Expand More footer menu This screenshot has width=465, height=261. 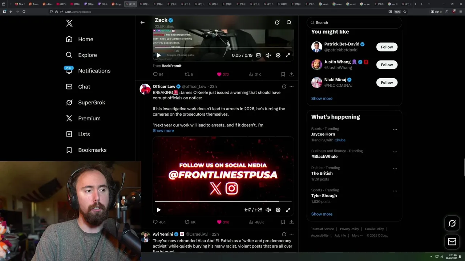[x=357, y=236]
